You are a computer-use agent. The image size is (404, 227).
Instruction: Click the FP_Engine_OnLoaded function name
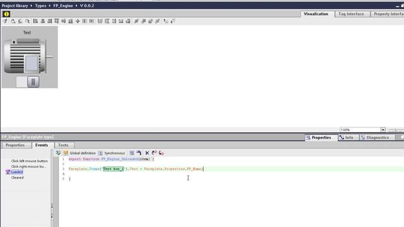tap(119, 159)
